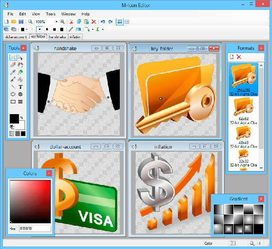Save using the floppy disk icon
272x249 pixels.
tap(21, 22)
